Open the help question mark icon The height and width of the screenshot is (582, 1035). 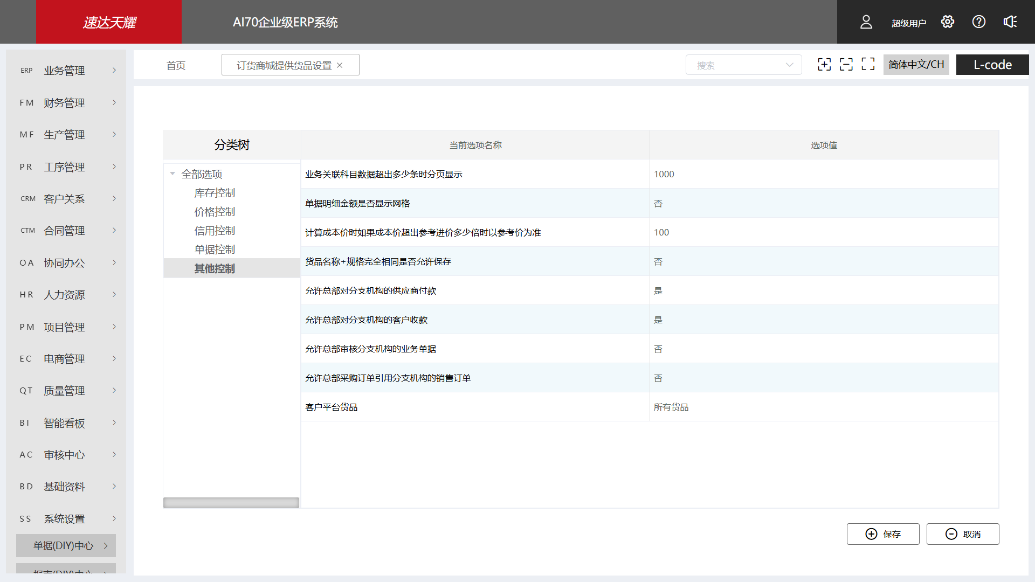coord(978,22)
